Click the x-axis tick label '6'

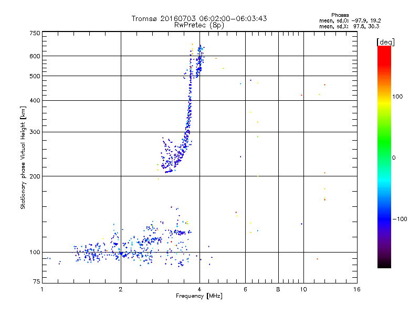click(x=245, y=289)
